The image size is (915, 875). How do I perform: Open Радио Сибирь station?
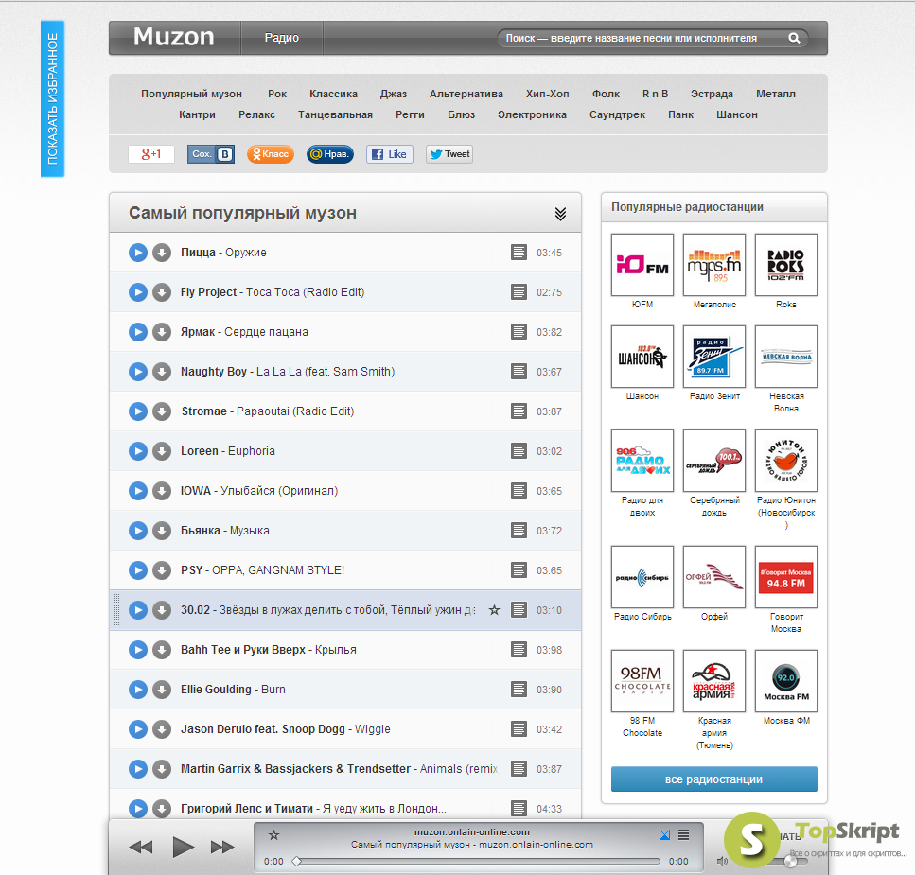pos(642,577)
